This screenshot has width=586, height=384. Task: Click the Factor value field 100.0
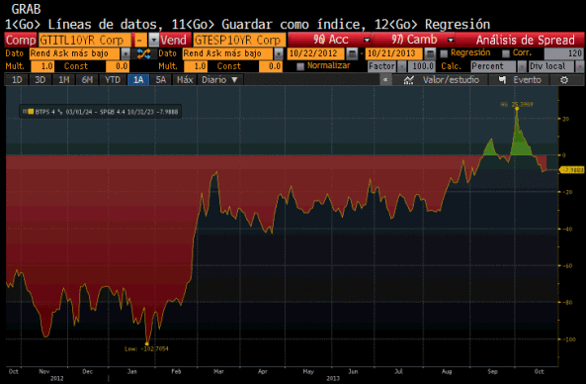pyautogui.click(x=422, y=66)
